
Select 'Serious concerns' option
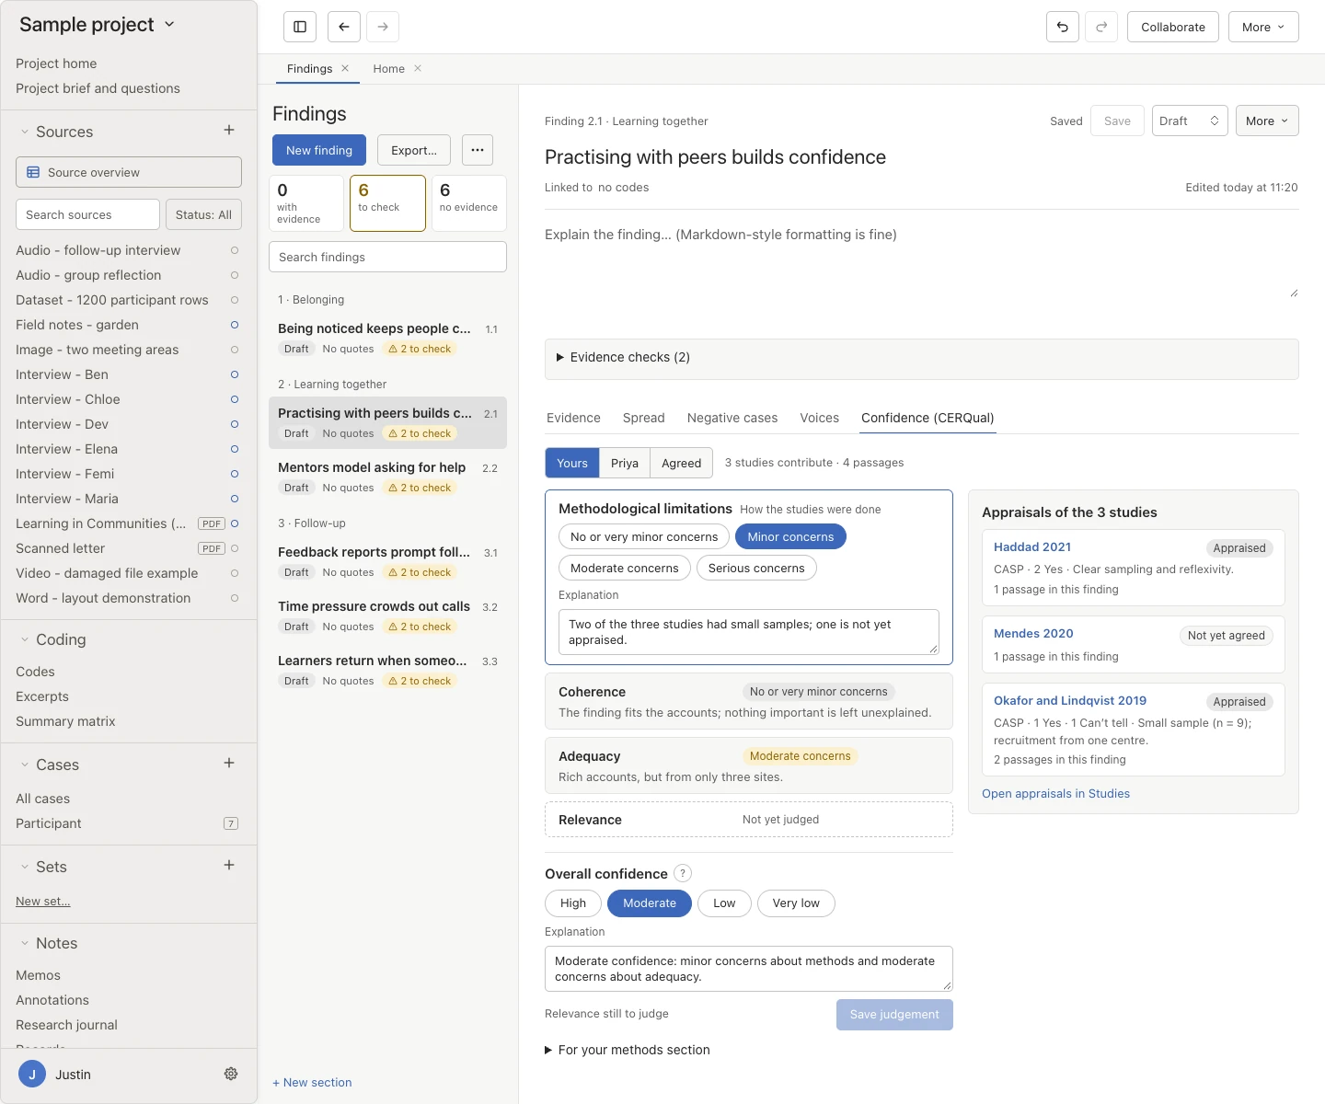(756, 568)
